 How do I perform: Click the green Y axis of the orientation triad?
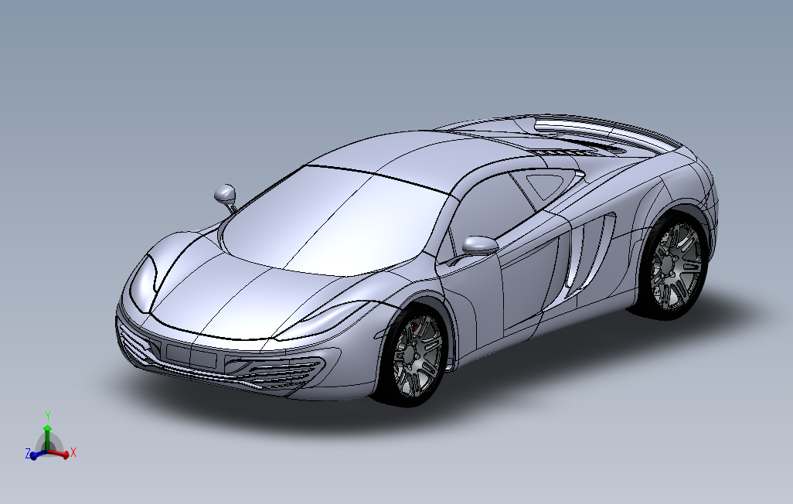(47, 436)
